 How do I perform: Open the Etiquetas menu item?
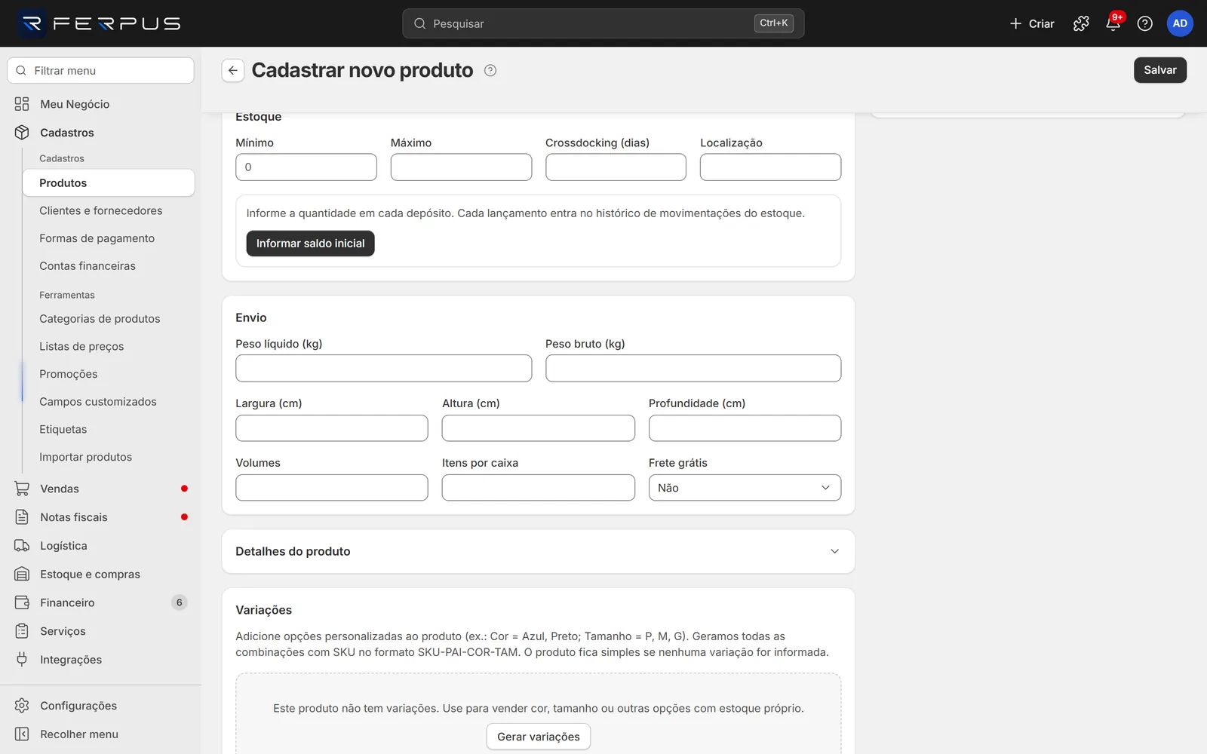[x=108, y=430]
